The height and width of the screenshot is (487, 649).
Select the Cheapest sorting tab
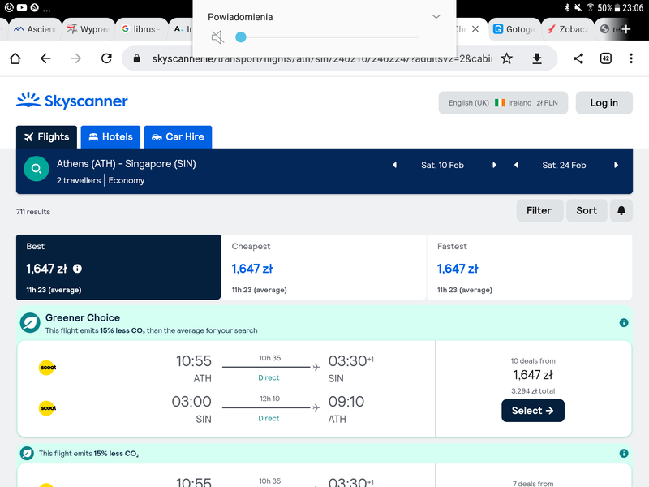(x=324, y=267)
